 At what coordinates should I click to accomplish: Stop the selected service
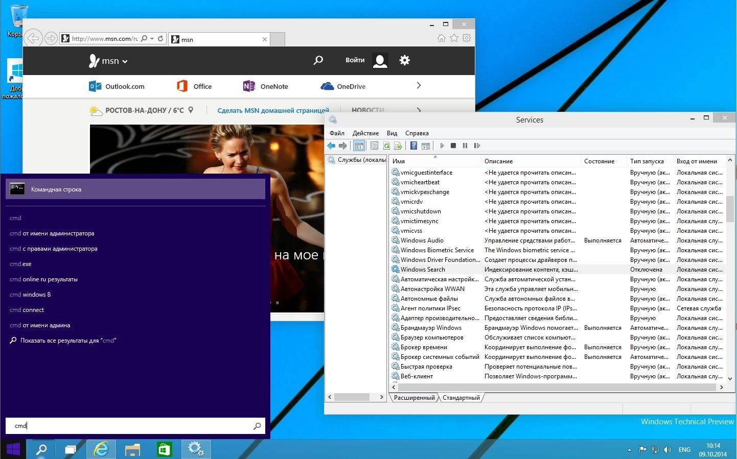pos(453,146)
